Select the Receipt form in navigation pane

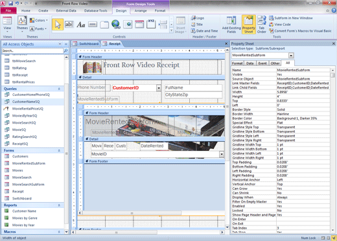(32, 191)
